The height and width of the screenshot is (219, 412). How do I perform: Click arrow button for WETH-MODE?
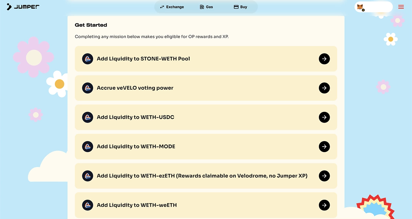[x=324, y=147]
